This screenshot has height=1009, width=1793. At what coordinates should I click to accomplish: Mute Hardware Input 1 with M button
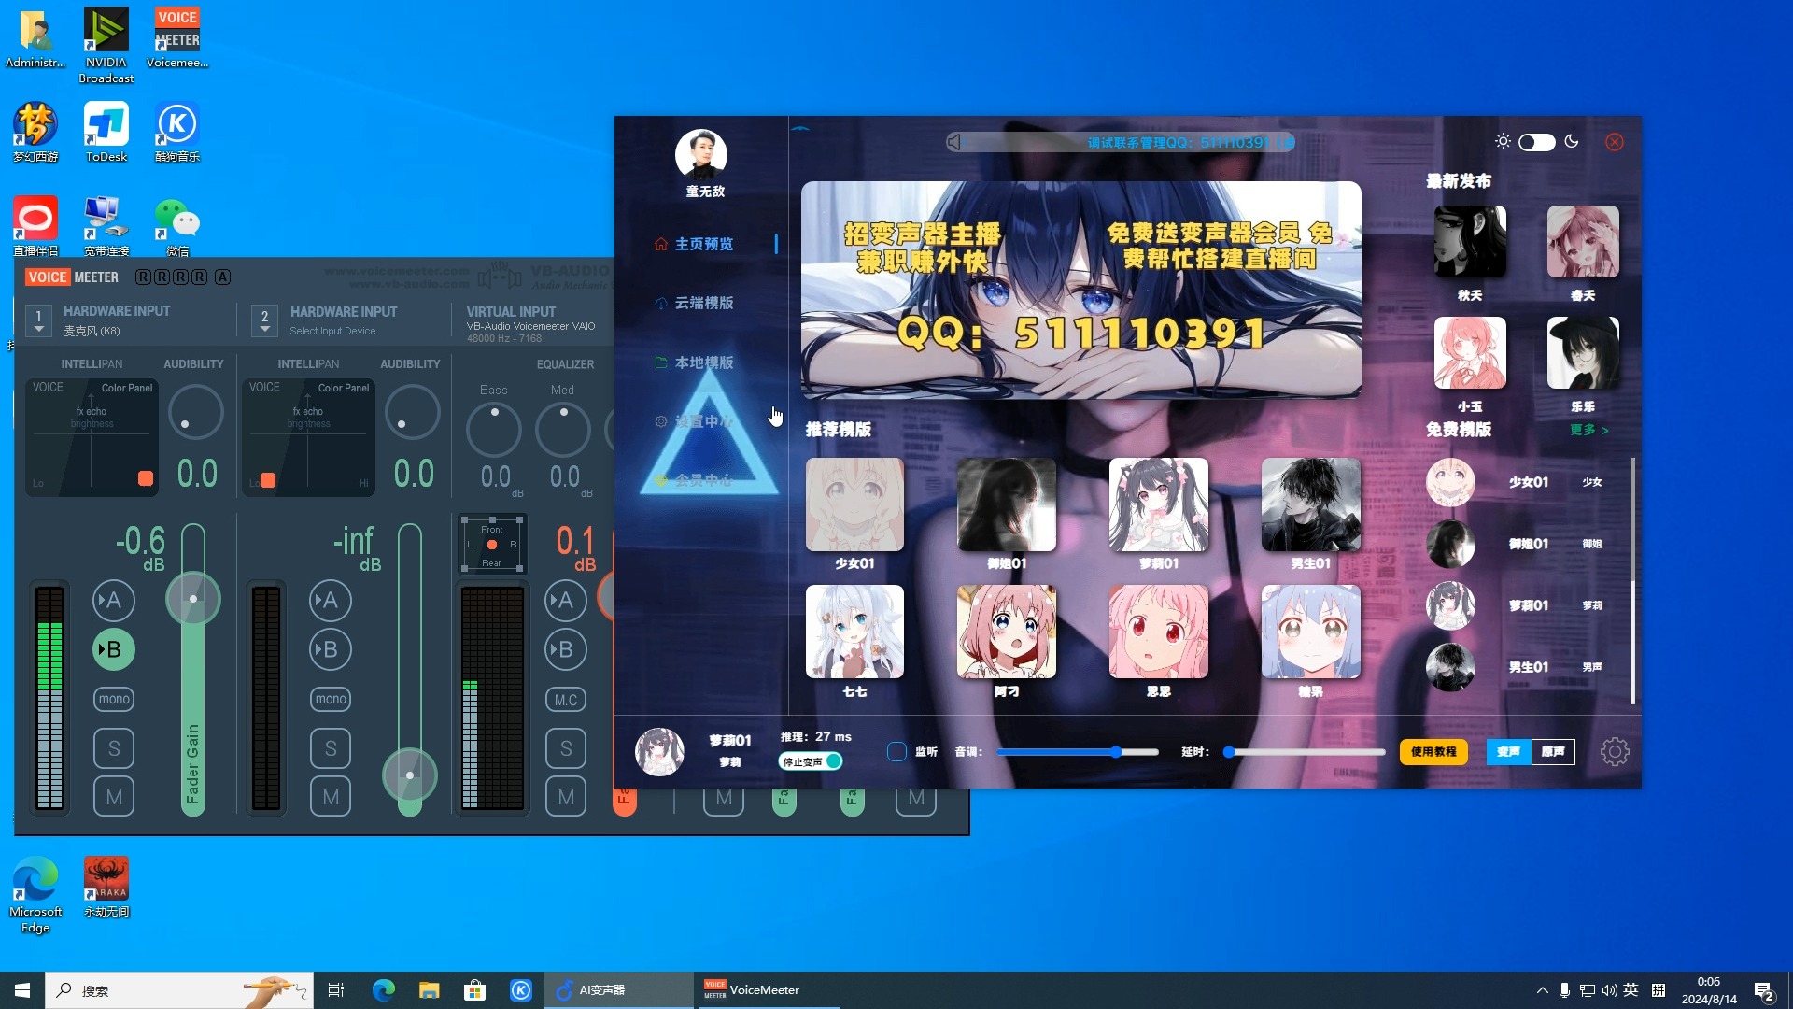114,797
